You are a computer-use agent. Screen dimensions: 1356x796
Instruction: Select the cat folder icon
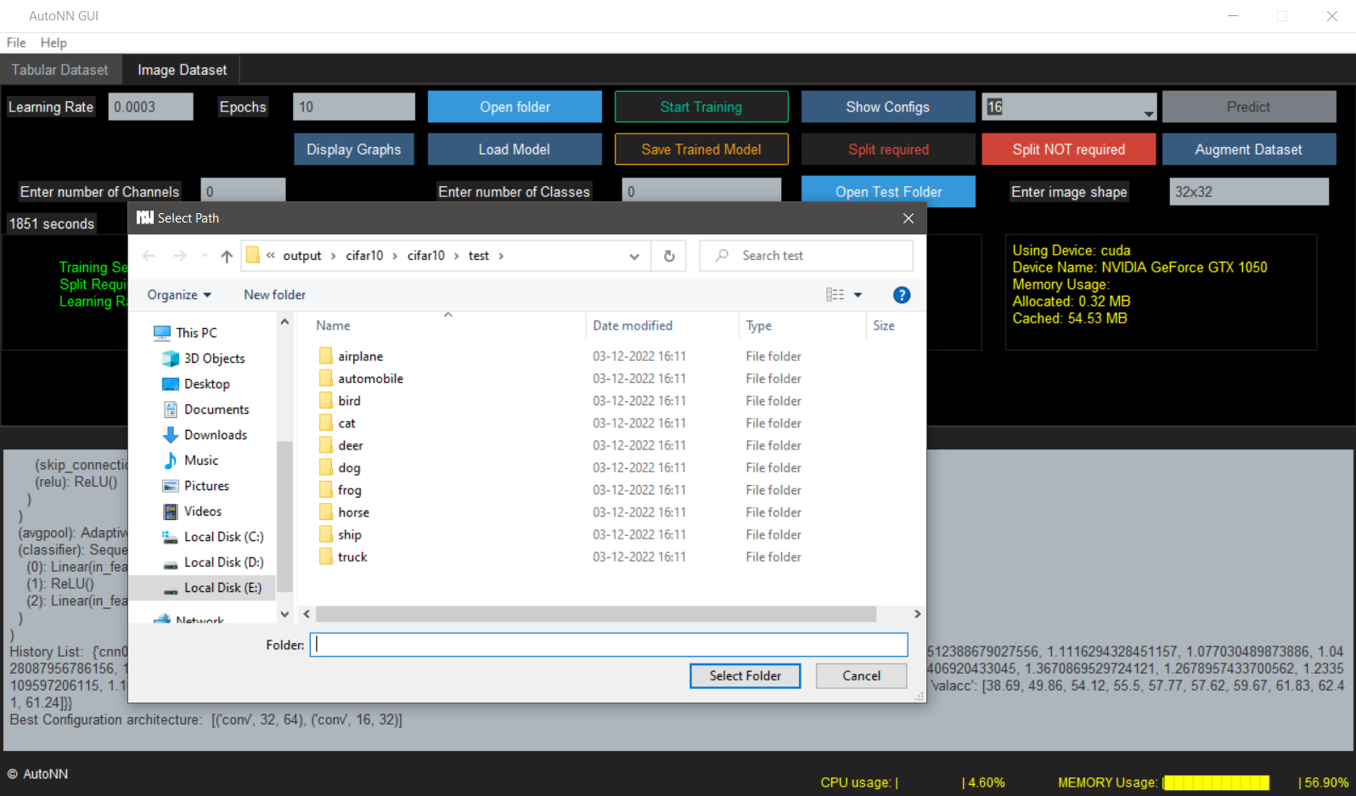326,423
